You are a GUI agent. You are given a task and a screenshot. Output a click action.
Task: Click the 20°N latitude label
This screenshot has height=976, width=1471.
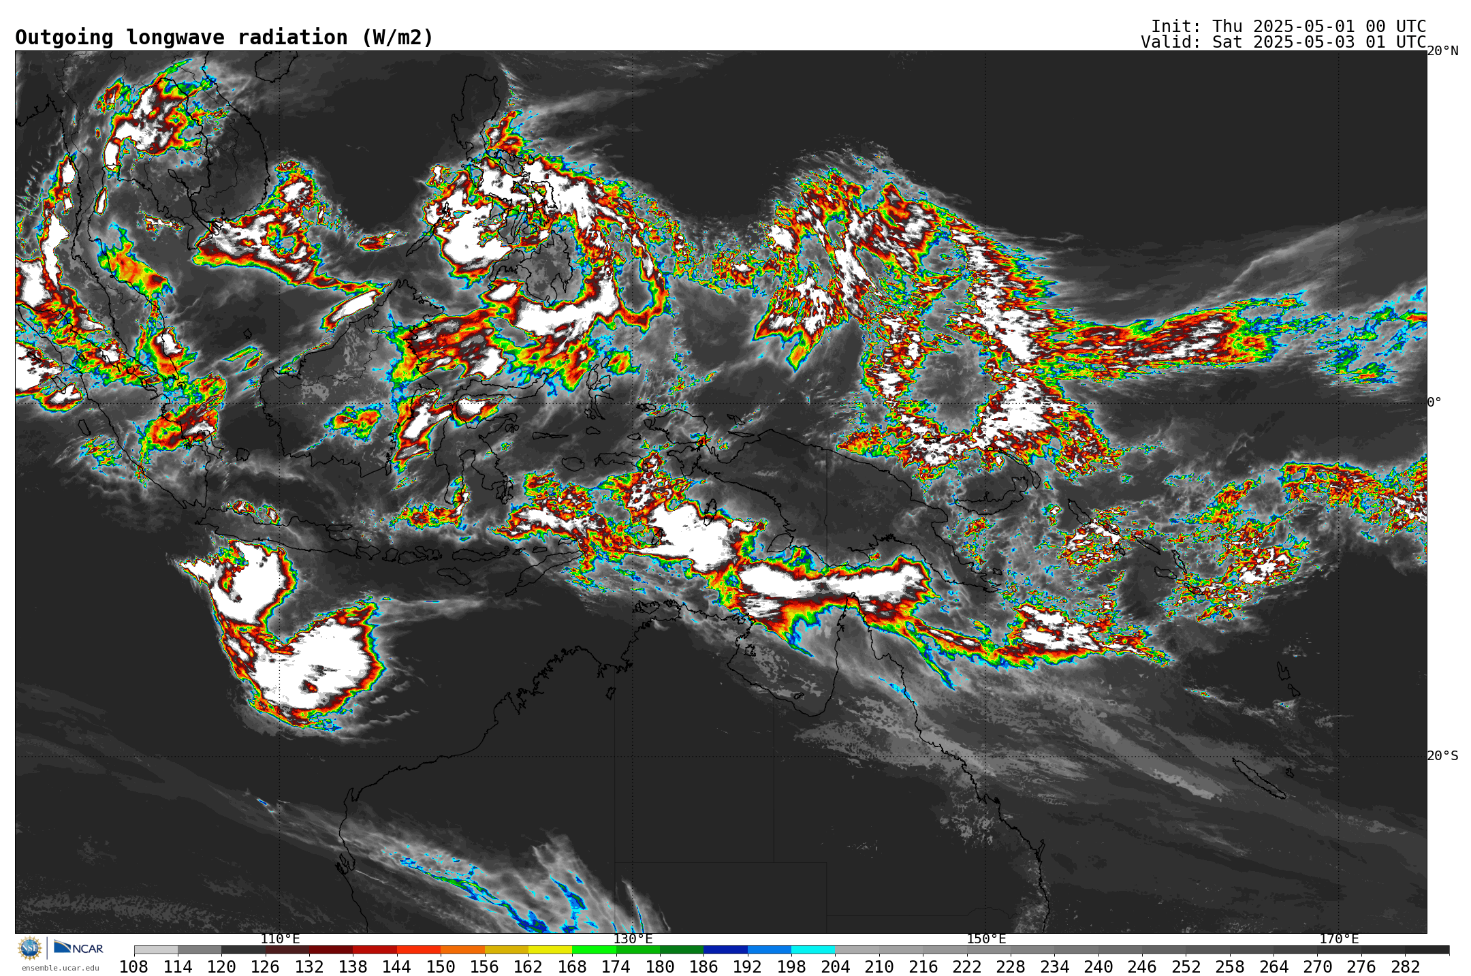coord(1442,51)
